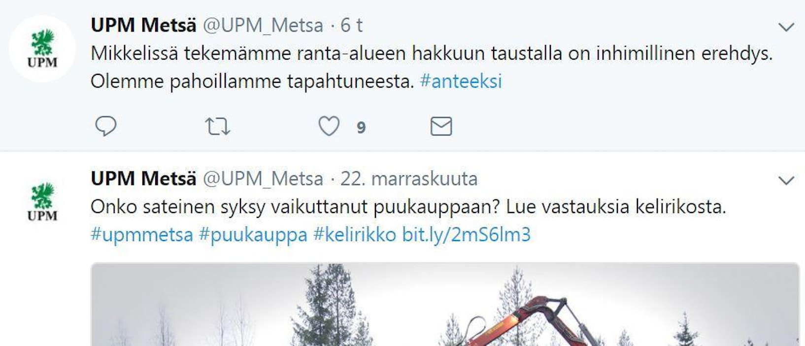805x346 pixels.
Task: Open the 22. marraskuuta timestamp
Action: coord(409,179)
